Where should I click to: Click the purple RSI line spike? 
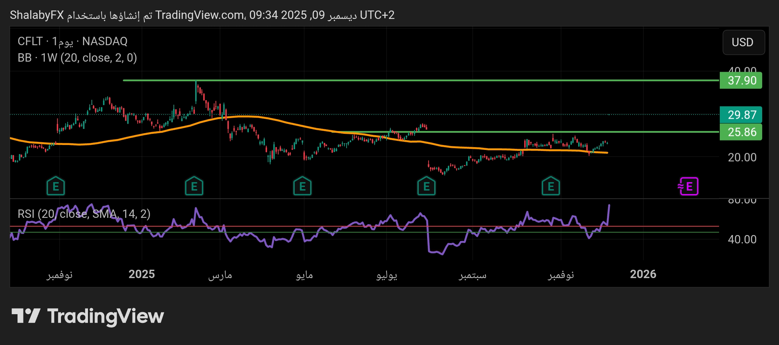(609, 210)
